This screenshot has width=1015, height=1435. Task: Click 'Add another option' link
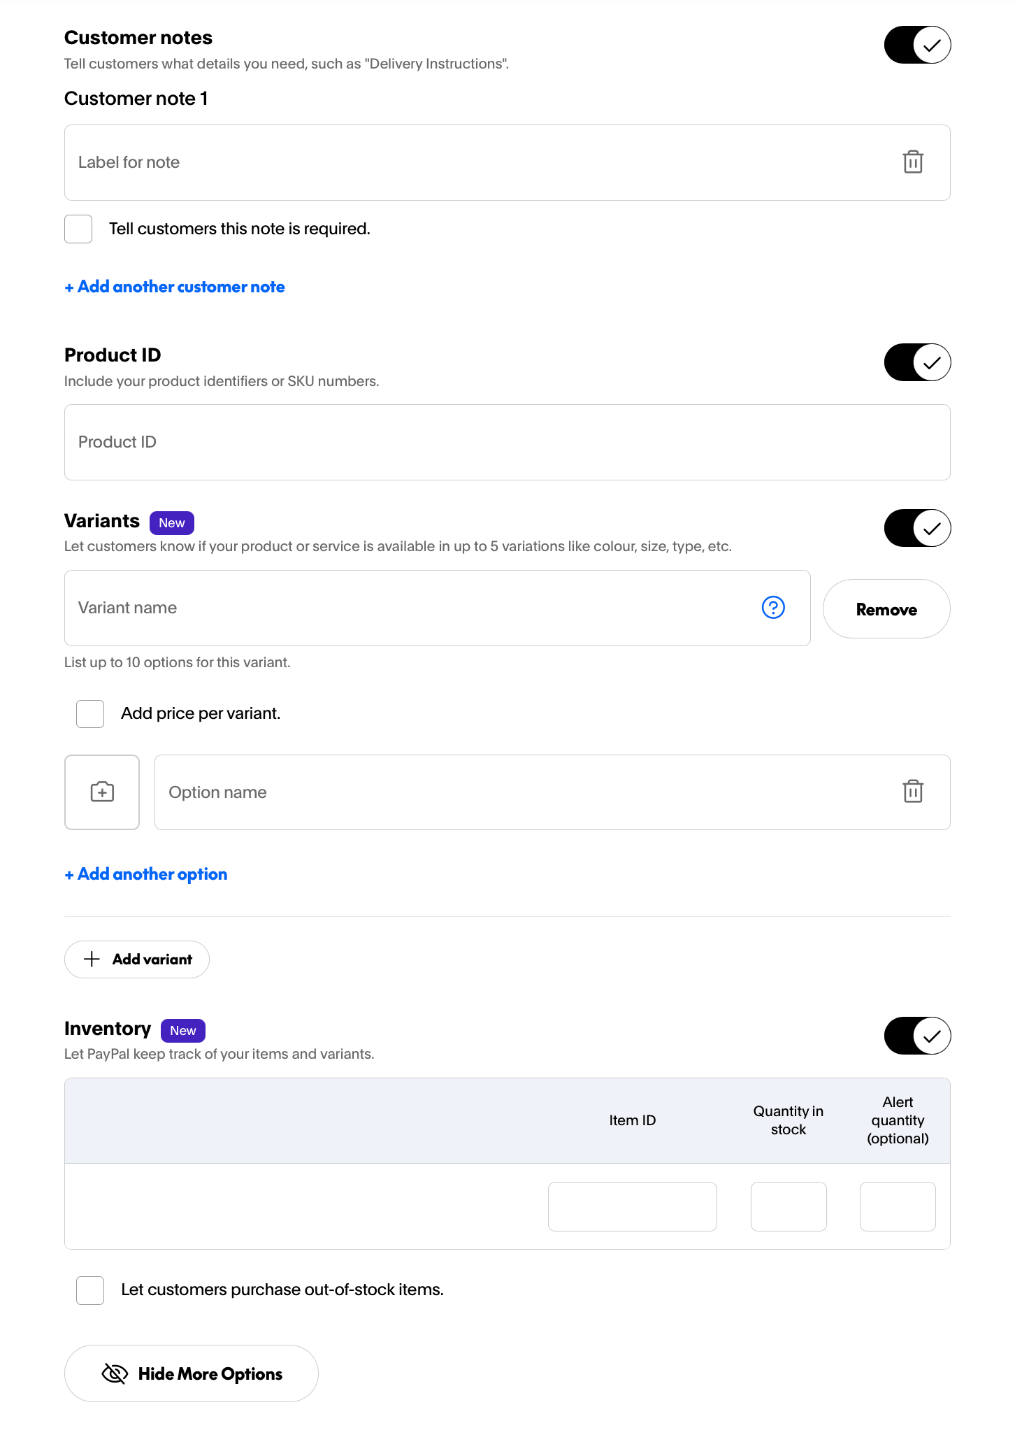click(146, 874)
